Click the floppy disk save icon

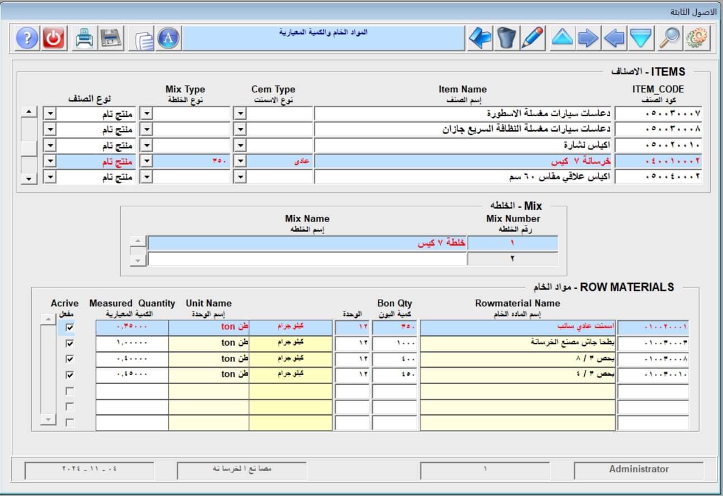(111, 38)
